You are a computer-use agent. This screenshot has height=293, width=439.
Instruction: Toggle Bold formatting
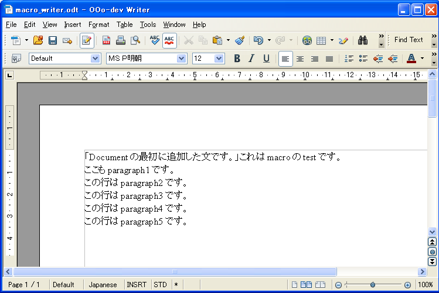click(237, 58)
